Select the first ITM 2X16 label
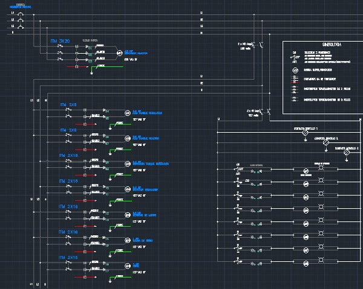This screenshot has width=363, height=289. 69,156
